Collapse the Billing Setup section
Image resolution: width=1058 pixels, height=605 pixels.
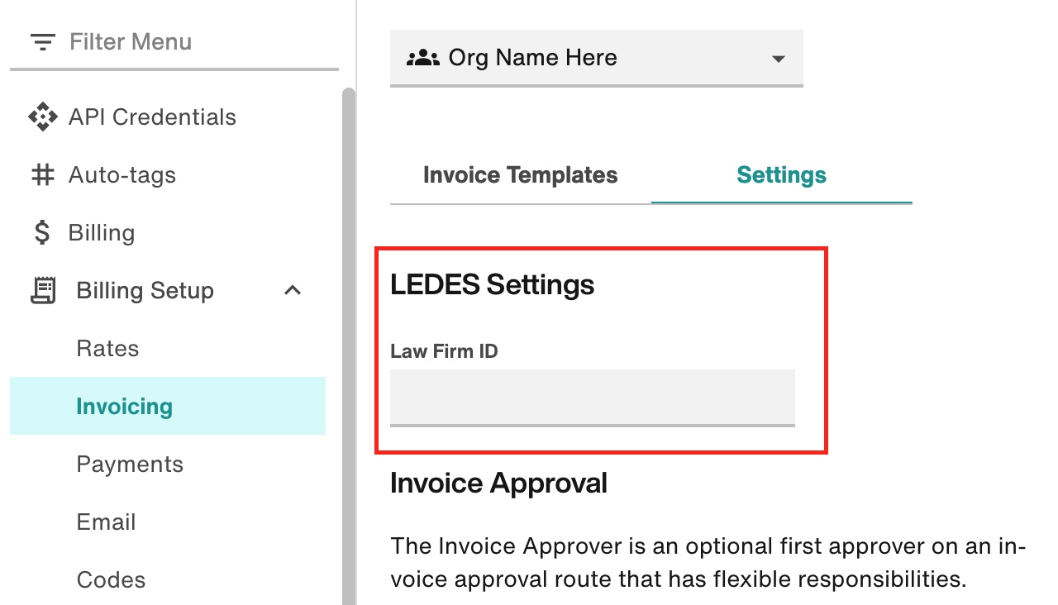[x=292, y=290]
